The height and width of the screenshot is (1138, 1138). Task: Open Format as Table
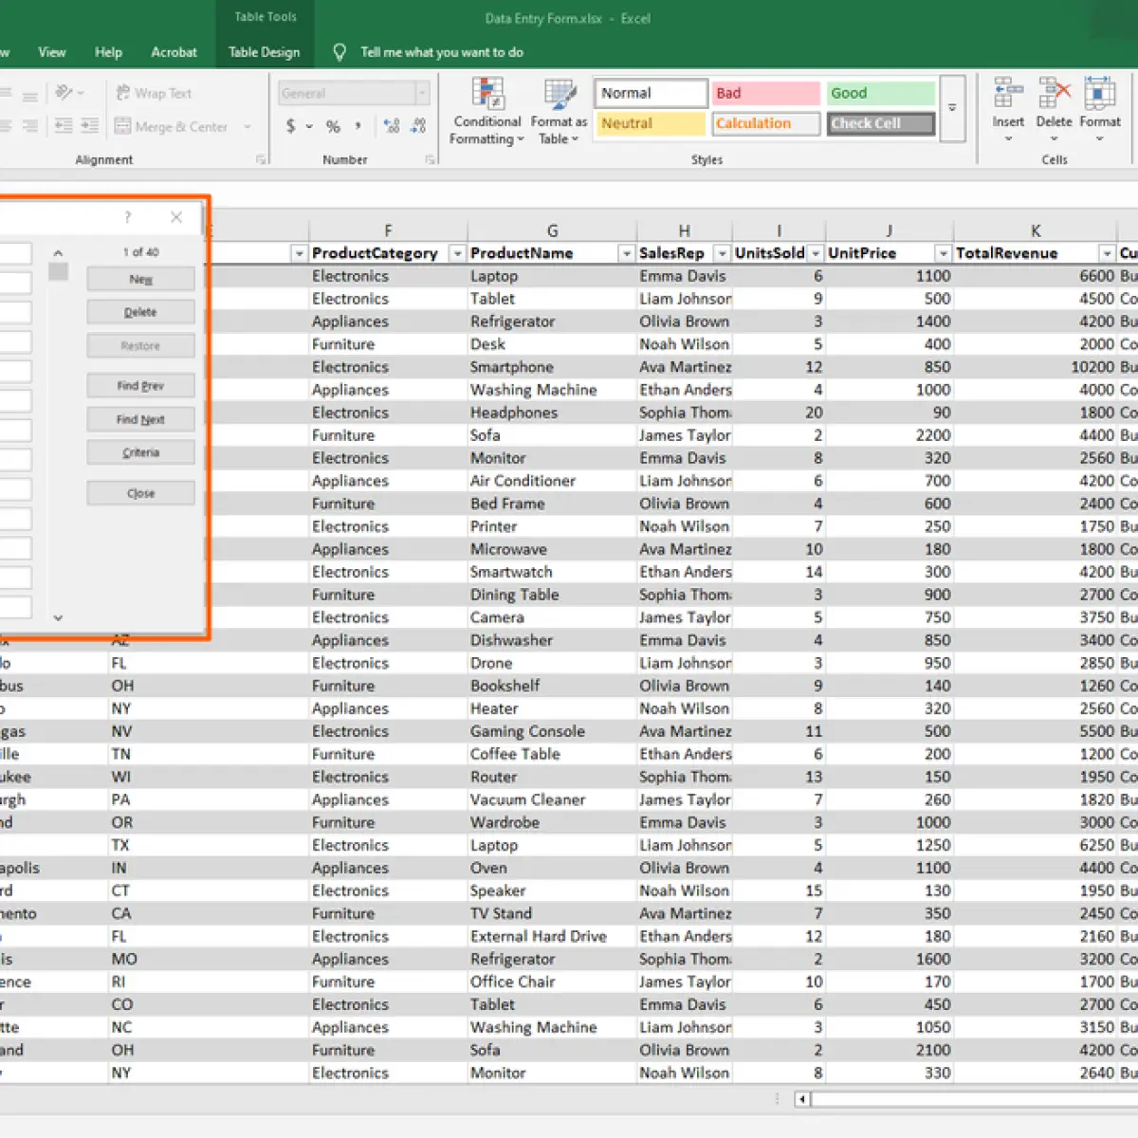(559, 112)
